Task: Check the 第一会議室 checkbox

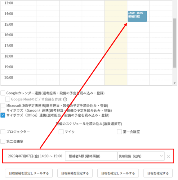Action: pyautogui.click(x=119, y=132)
